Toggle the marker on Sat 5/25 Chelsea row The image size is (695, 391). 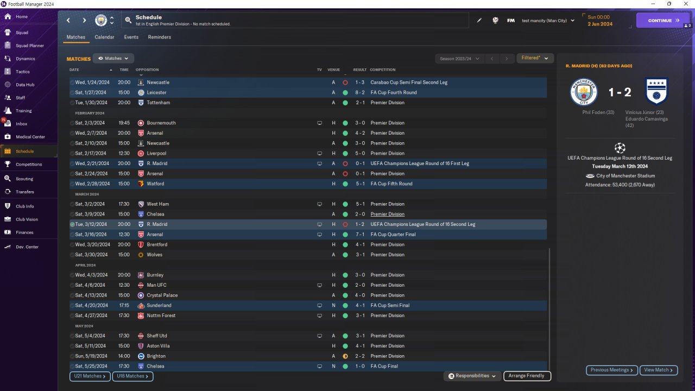[72, 367]
